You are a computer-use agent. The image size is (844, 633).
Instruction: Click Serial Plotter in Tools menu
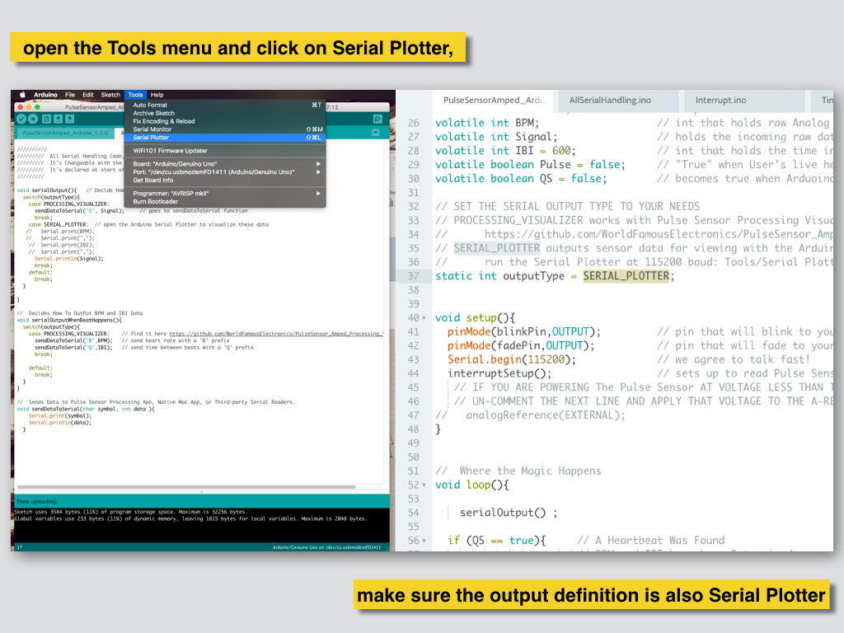click(225, 138)
